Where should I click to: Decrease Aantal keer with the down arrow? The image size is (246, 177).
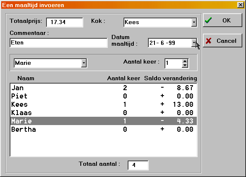pyautogui.click(x=185, y=65)
